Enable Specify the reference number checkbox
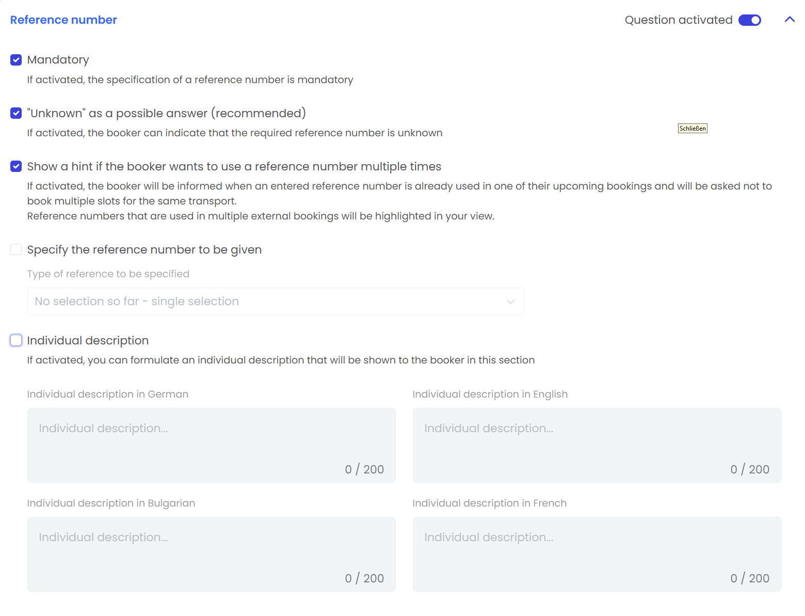 [17, 250]
